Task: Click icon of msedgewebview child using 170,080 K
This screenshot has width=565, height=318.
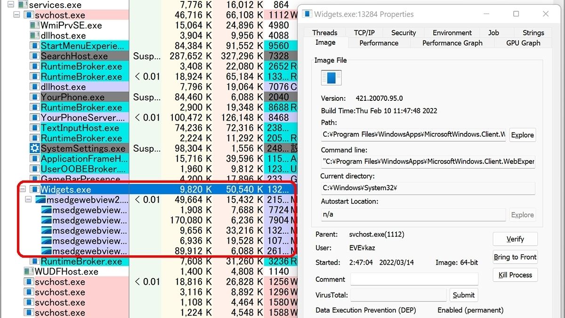Action: click(x=46, y=220)
